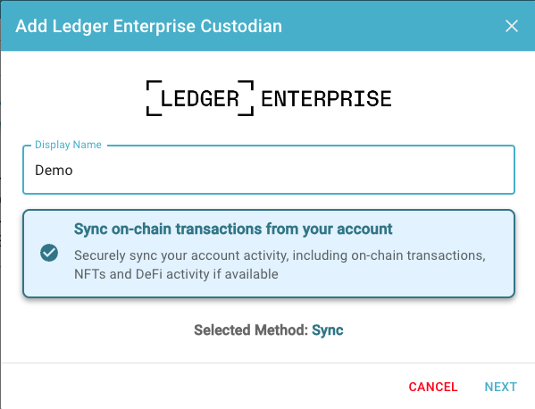Click the teal checkmark icon in Sync card
The height and width of the screenshot is (409, 535).
pyautogui.click(x=49, y=253)
